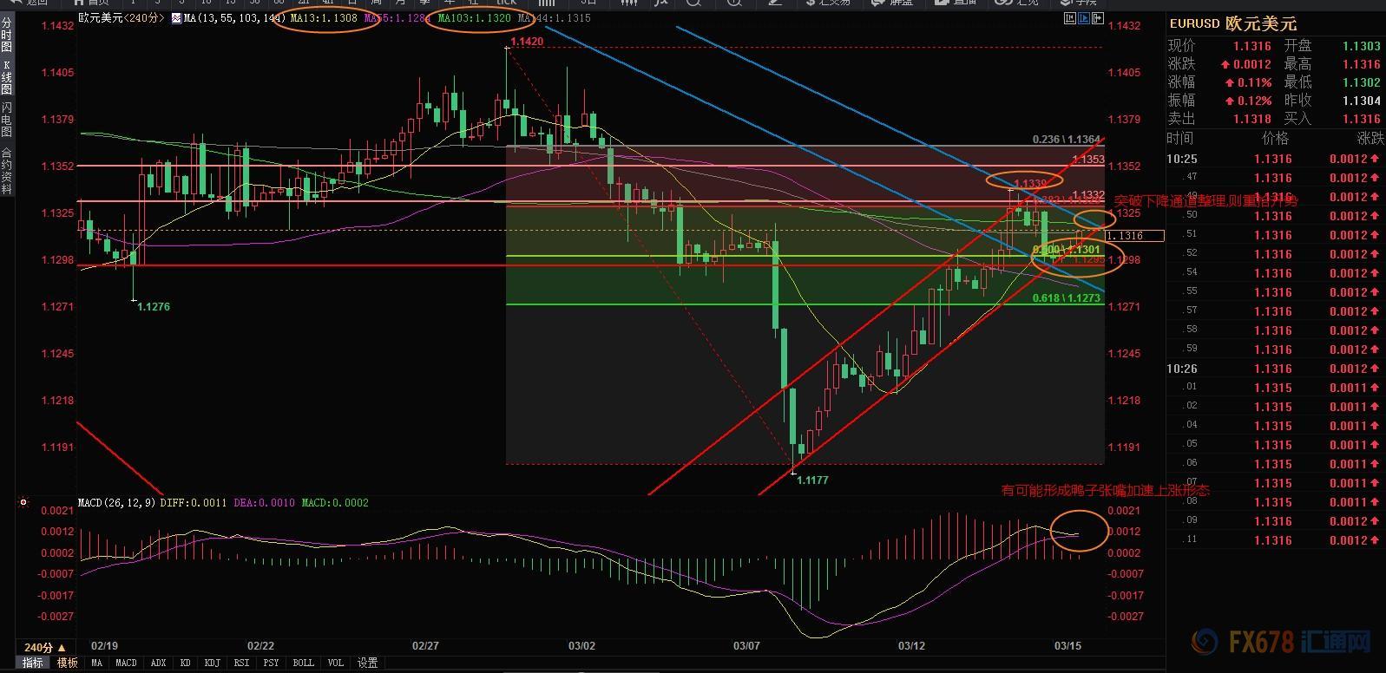Click the 1.1177 low price marker
This screenshot has width=1386, height=673.
[x=812, y=480]
